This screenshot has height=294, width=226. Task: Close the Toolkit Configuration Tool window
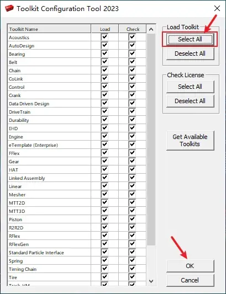(217, 8)
